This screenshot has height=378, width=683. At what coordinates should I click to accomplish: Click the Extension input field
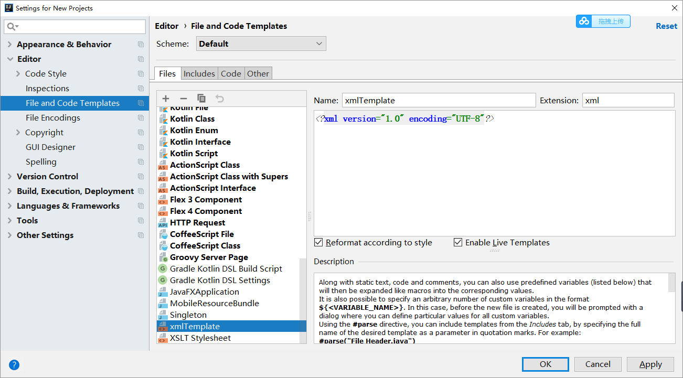628,100
